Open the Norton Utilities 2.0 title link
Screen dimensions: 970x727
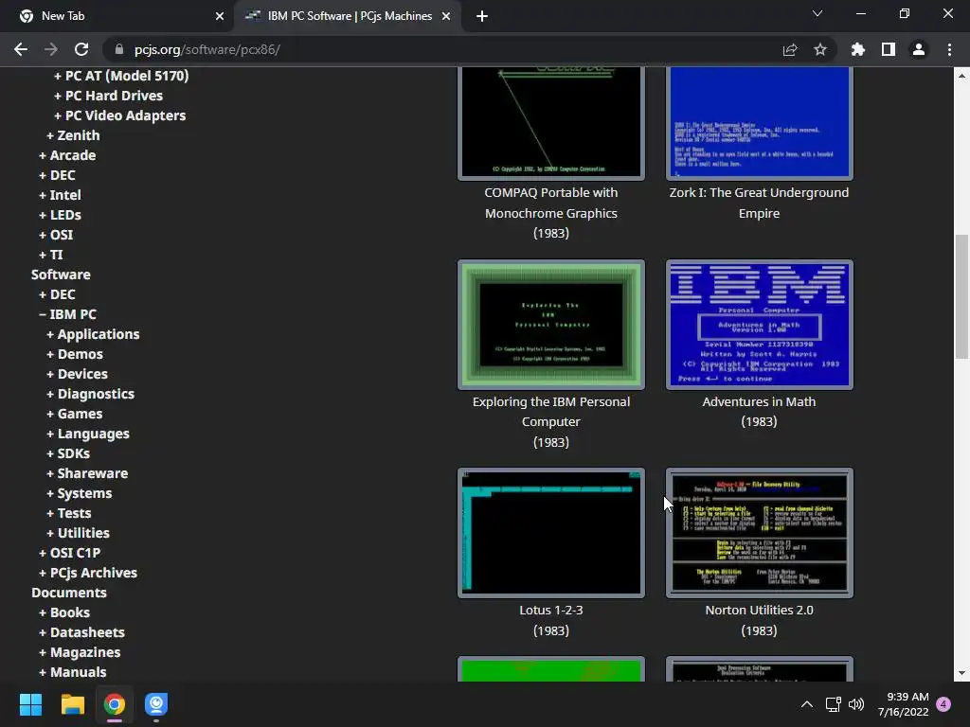tap(759, 610)
